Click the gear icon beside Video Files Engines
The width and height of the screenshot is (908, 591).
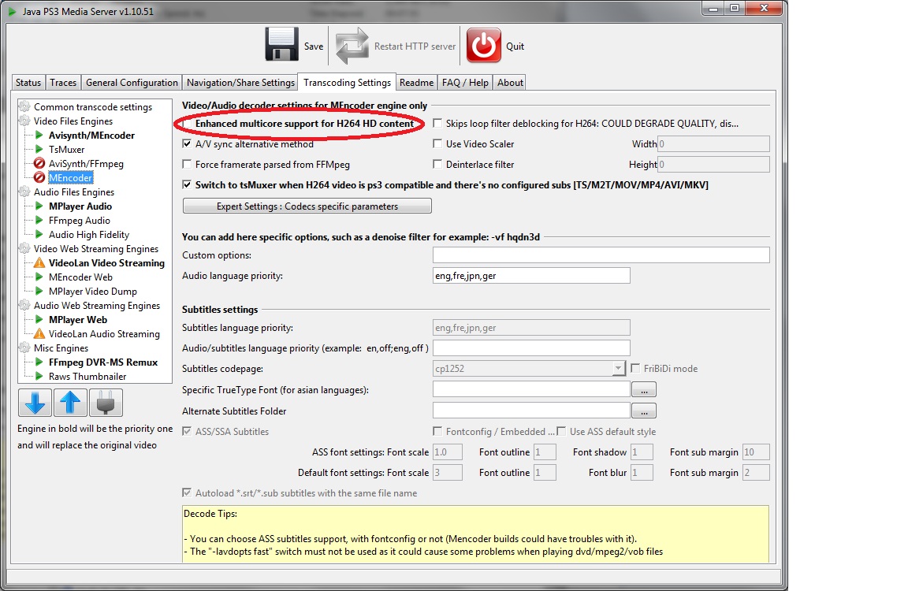[25, 121]
